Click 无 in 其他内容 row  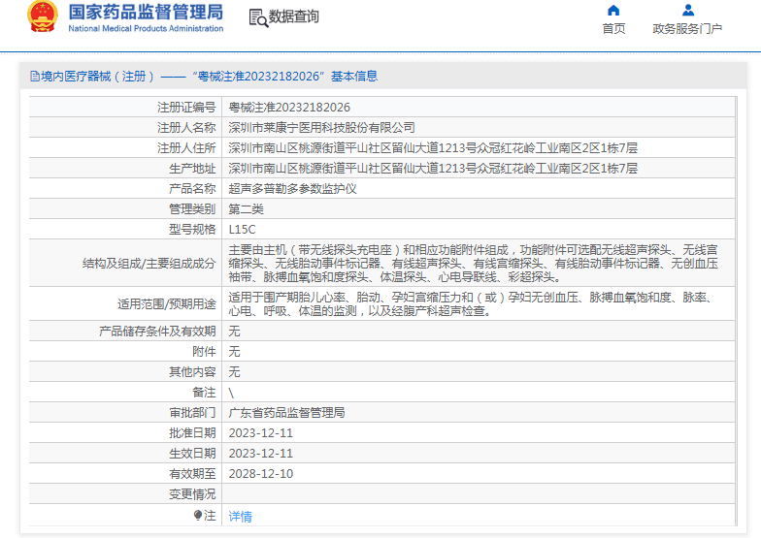tap(235, 372)
